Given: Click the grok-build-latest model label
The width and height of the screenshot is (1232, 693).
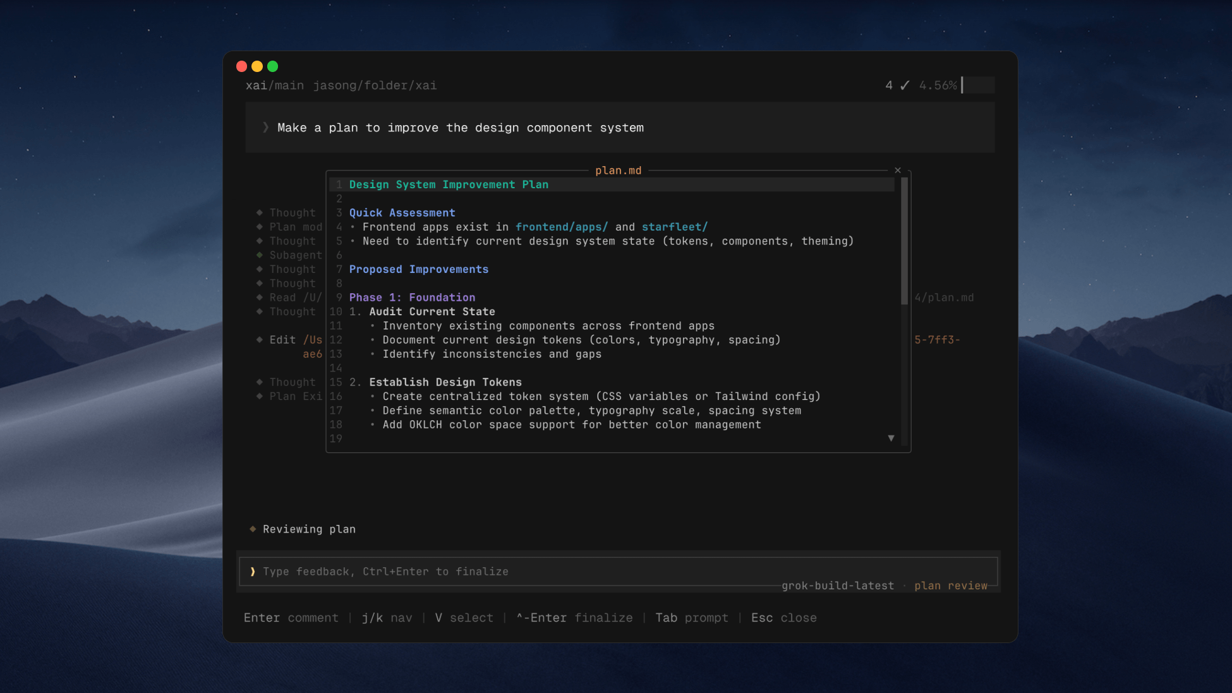Looking at the screenshot, I should coord(838,586).
